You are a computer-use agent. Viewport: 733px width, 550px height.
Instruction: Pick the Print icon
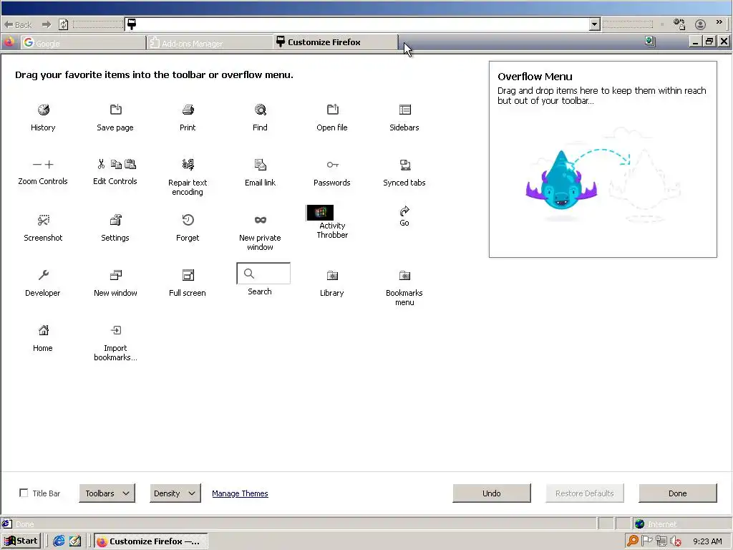coord(188,110)
